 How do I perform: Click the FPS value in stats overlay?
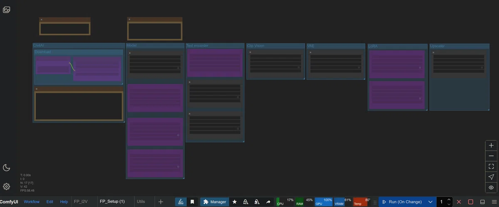(27, 191)
